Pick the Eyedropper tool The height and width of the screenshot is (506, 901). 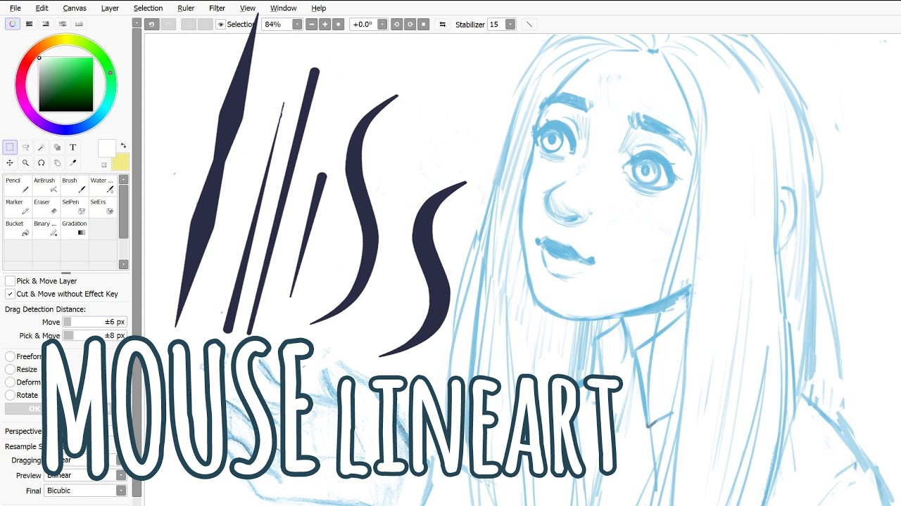73,162
